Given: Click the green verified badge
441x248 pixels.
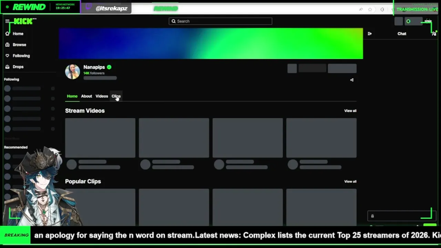Looking at the screenshot, I should 109,67.
